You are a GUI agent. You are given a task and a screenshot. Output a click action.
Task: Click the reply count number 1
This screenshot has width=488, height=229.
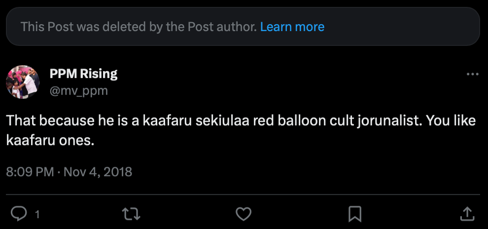pyautogui.click(x=37, y=214)
